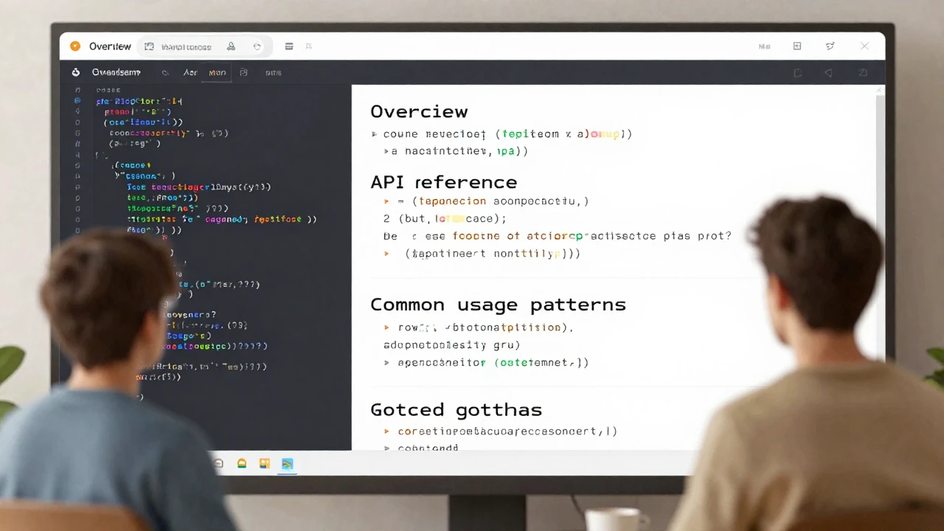Open the blue active app on taskbar
This screenshot has width=944, height=531.
287,464
